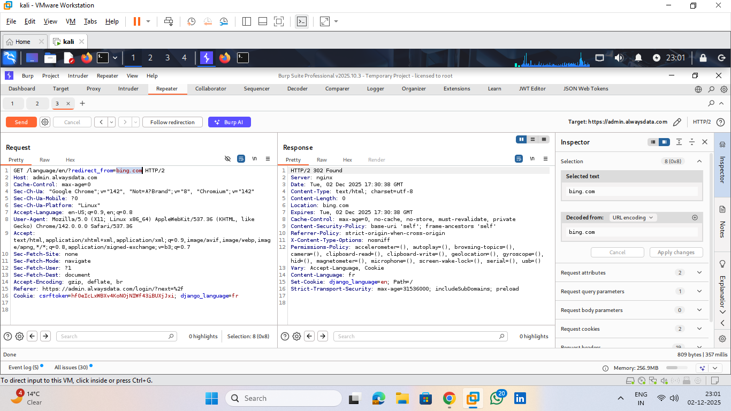Collapse all Inspector sections
This screenshot has height=411, width=731.
pos(691,142)
